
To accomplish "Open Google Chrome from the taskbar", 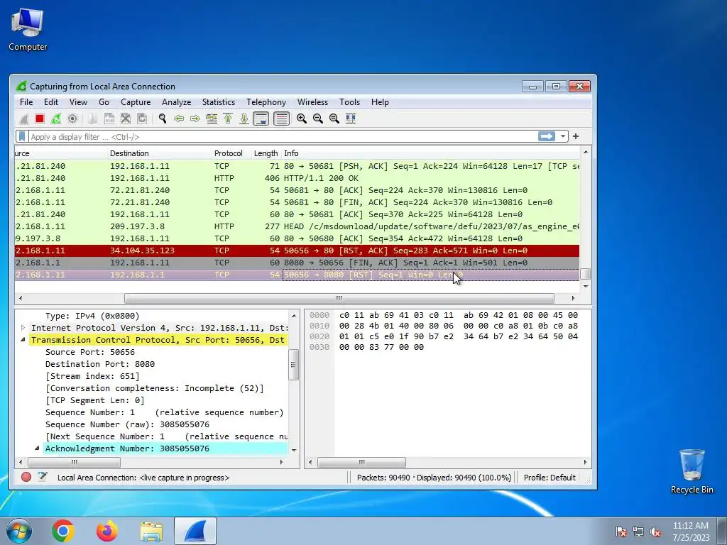I will click(x=63, y=531).
